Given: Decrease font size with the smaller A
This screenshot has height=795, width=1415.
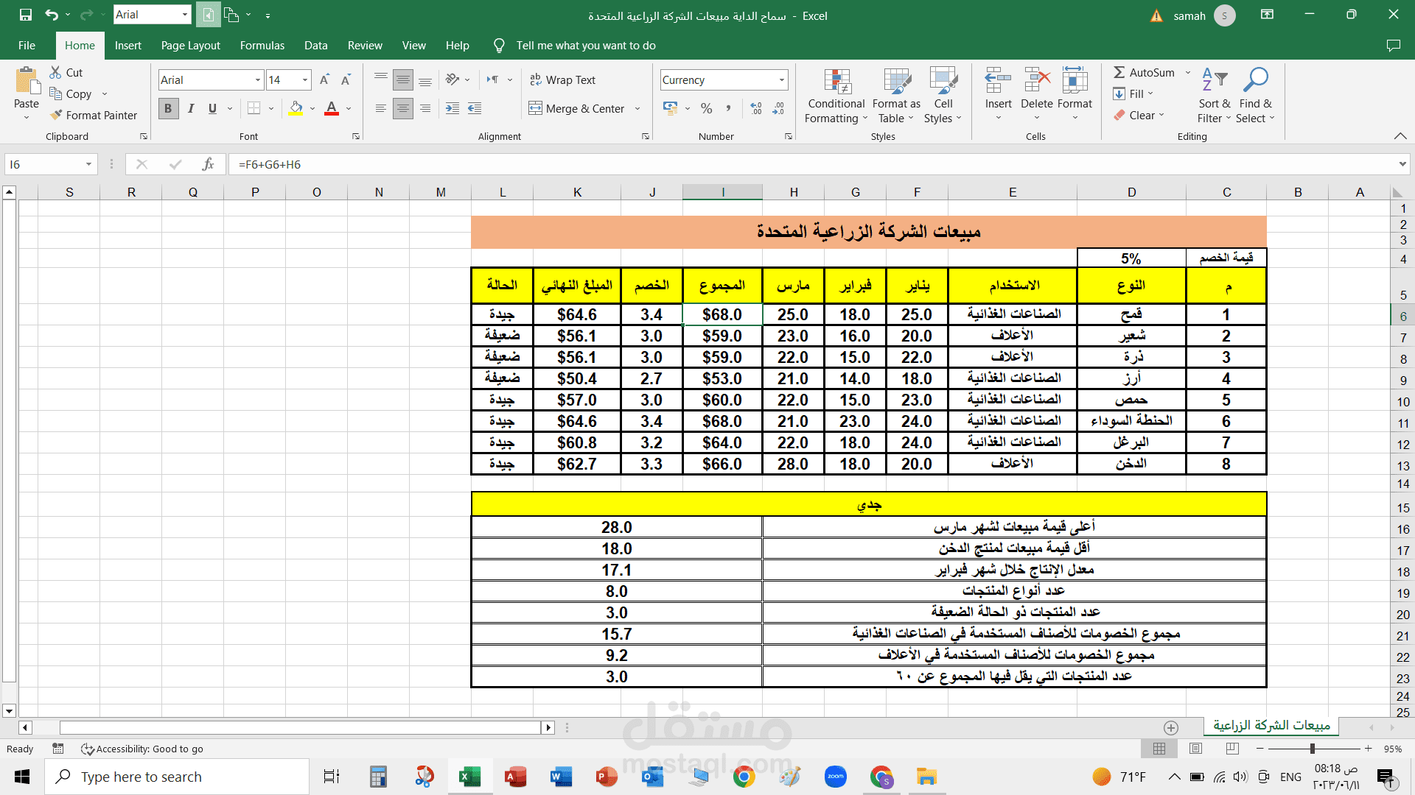Looking at the screenshot, I should click(346, 79).
